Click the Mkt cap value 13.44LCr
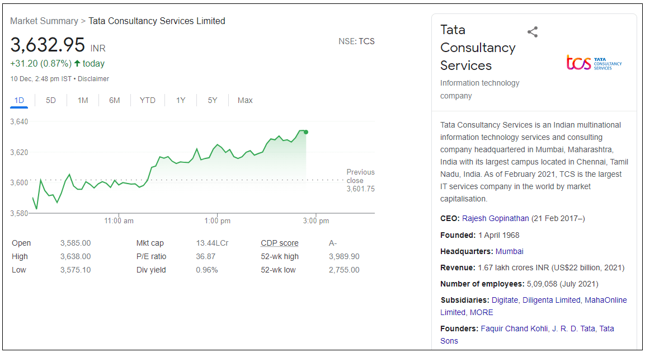The image size is (645, 352). pos(212,243)
